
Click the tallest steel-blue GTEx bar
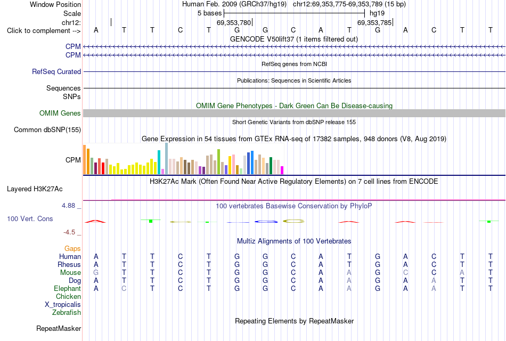[167, 159]
